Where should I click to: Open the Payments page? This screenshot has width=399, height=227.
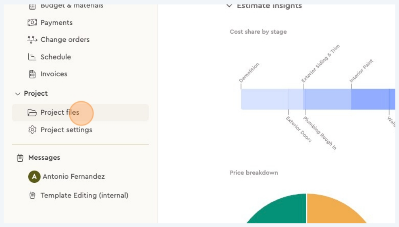click(x=56, y=23)
